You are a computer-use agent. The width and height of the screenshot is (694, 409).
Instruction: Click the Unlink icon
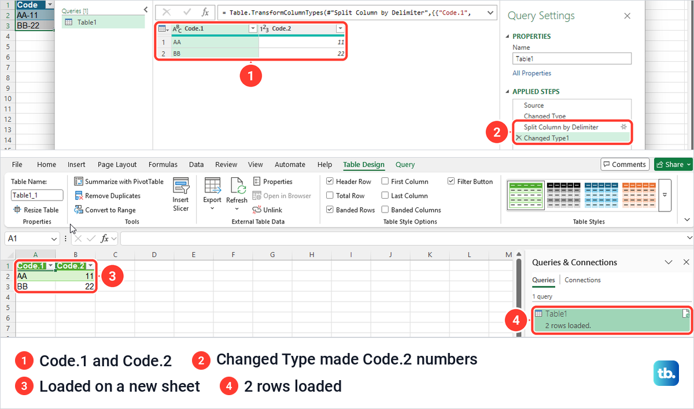(x=257, y=210)
